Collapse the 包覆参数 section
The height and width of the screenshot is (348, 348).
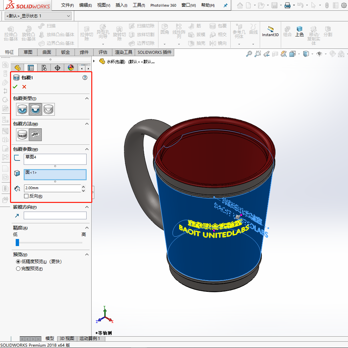click(87, 149)
